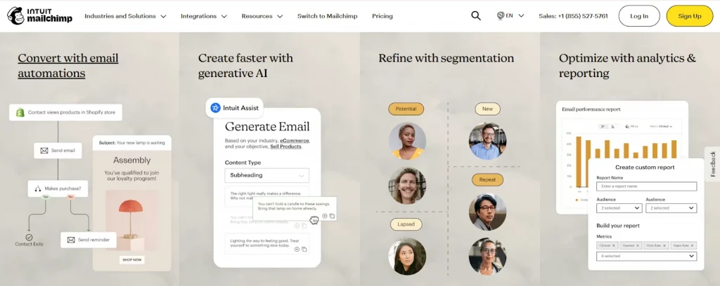Expand Industries and Solutions menu
The height and width of the screenshot is (286, 720).
click(125, 16)
